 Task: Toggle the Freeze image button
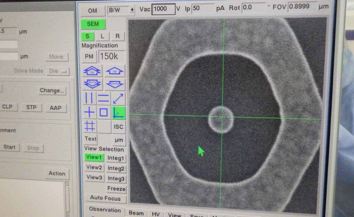click(x=116, y=189)
